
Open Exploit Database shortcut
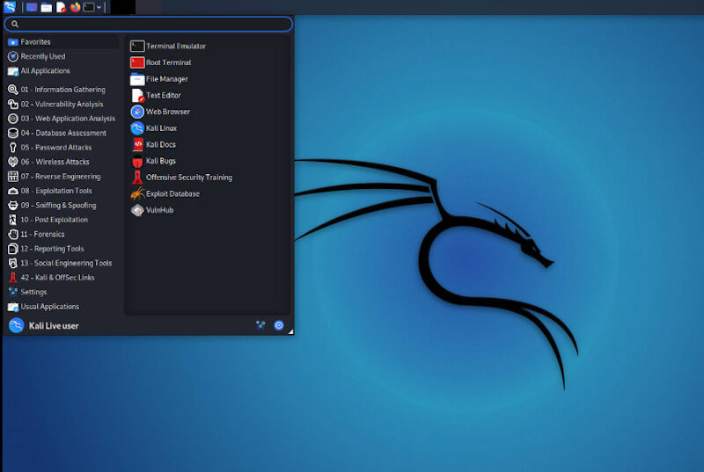coord(208,193)
